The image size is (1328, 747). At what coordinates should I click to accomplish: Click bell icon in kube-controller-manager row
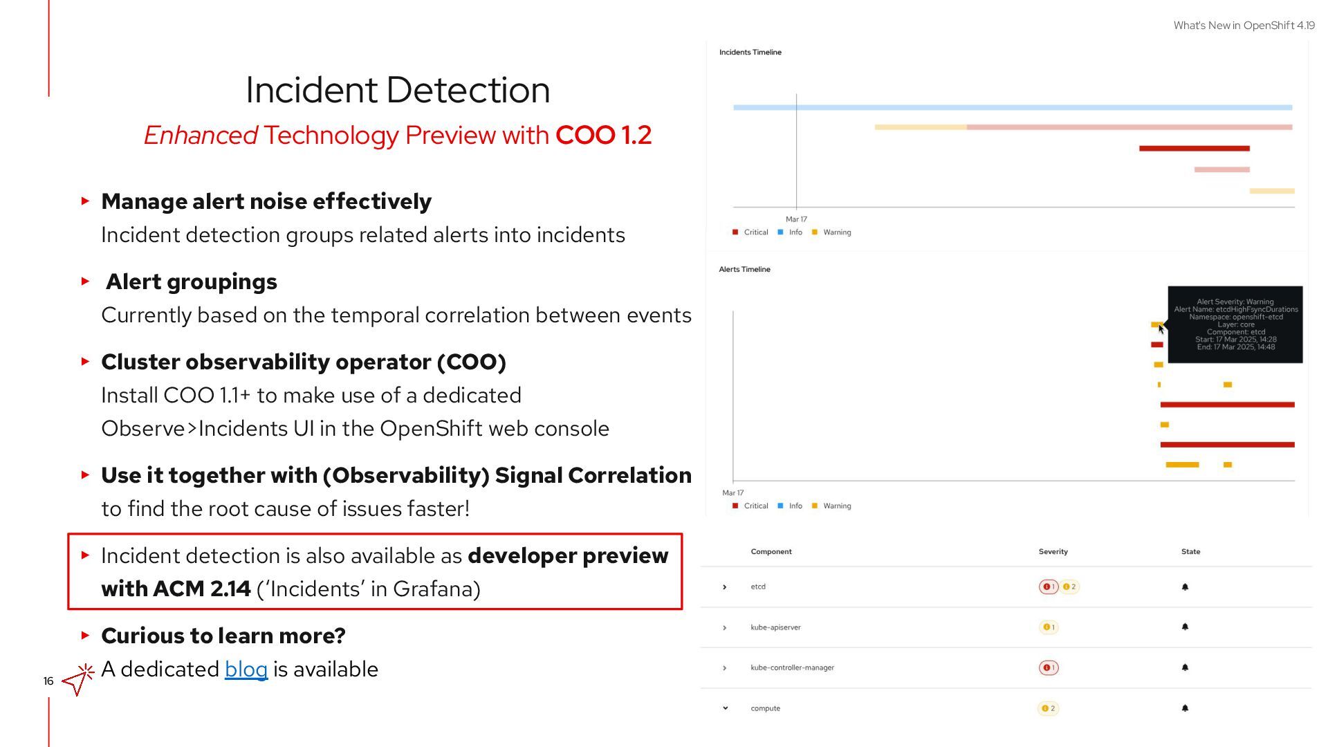[1185, 668]
